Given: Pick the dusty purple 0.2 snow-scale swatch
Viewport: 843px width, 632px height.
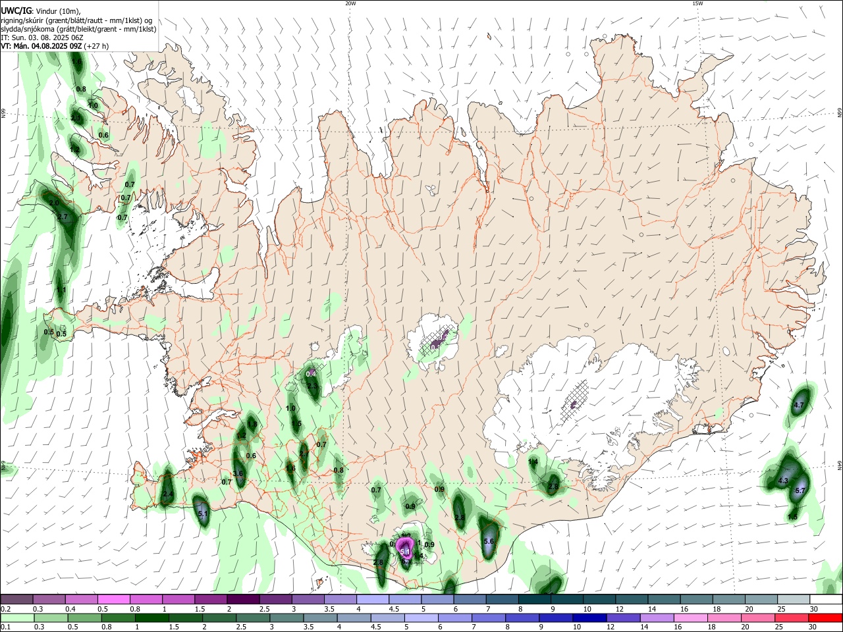Looking at the screenshot, I should point(16,600).
